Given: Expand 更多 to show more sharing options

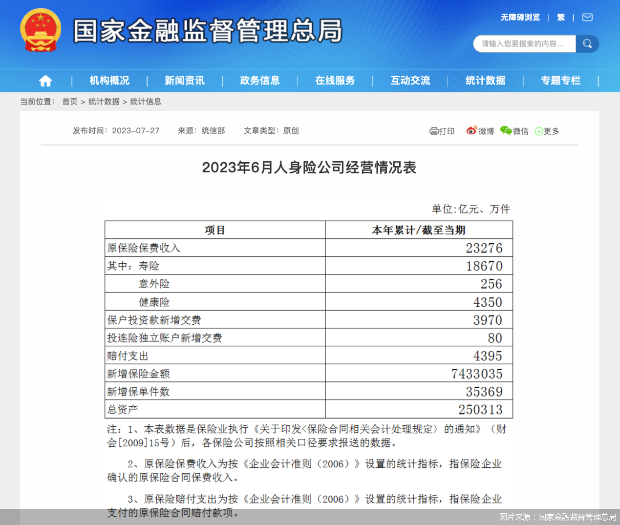Looking at the screenshot, I should tap(550, 131).
